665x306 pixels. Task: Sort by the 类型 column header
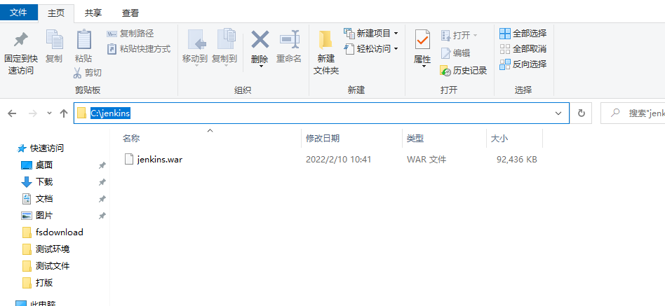click(415, 138)
